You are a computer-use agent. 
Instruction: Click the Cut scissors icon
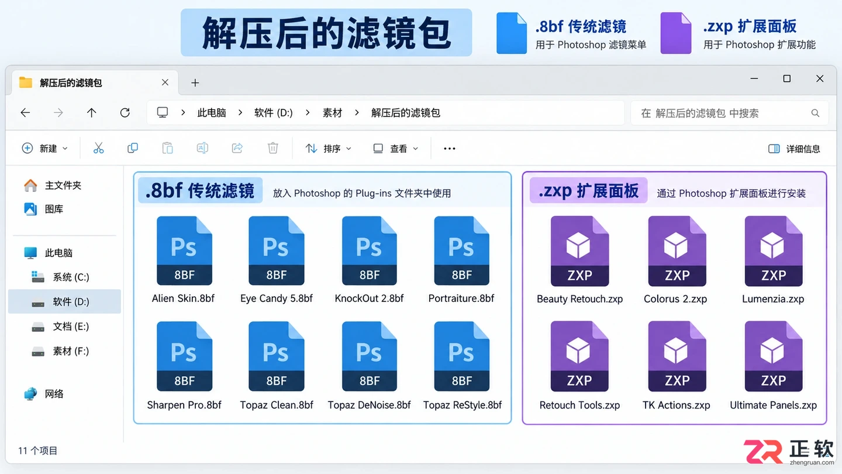tap(98, 148)
